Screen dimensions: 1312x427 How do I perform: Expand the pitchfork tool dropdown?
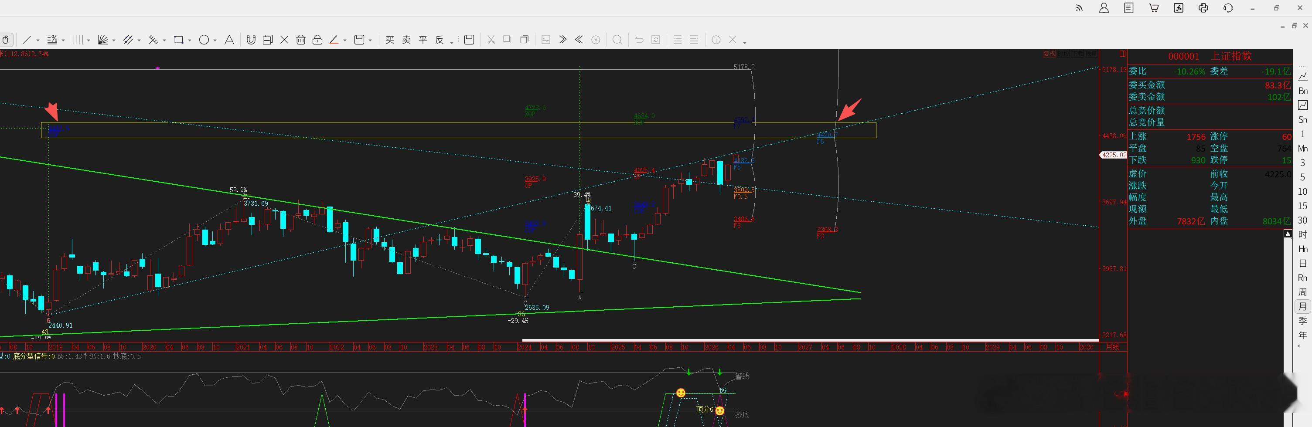pyautogui.click(x=164, y=41)
